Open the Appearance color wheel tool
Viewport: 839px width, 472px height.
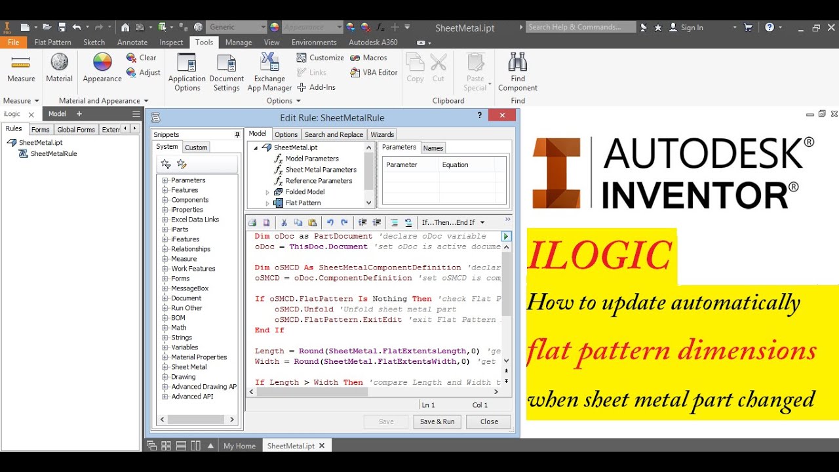(102, 62)
